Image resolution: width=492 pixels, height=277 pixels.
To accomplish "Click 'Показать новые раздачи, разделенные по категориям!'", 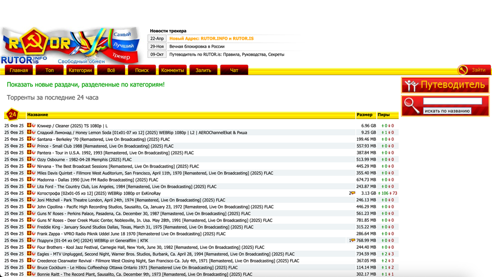I will [x=85, y=85].
